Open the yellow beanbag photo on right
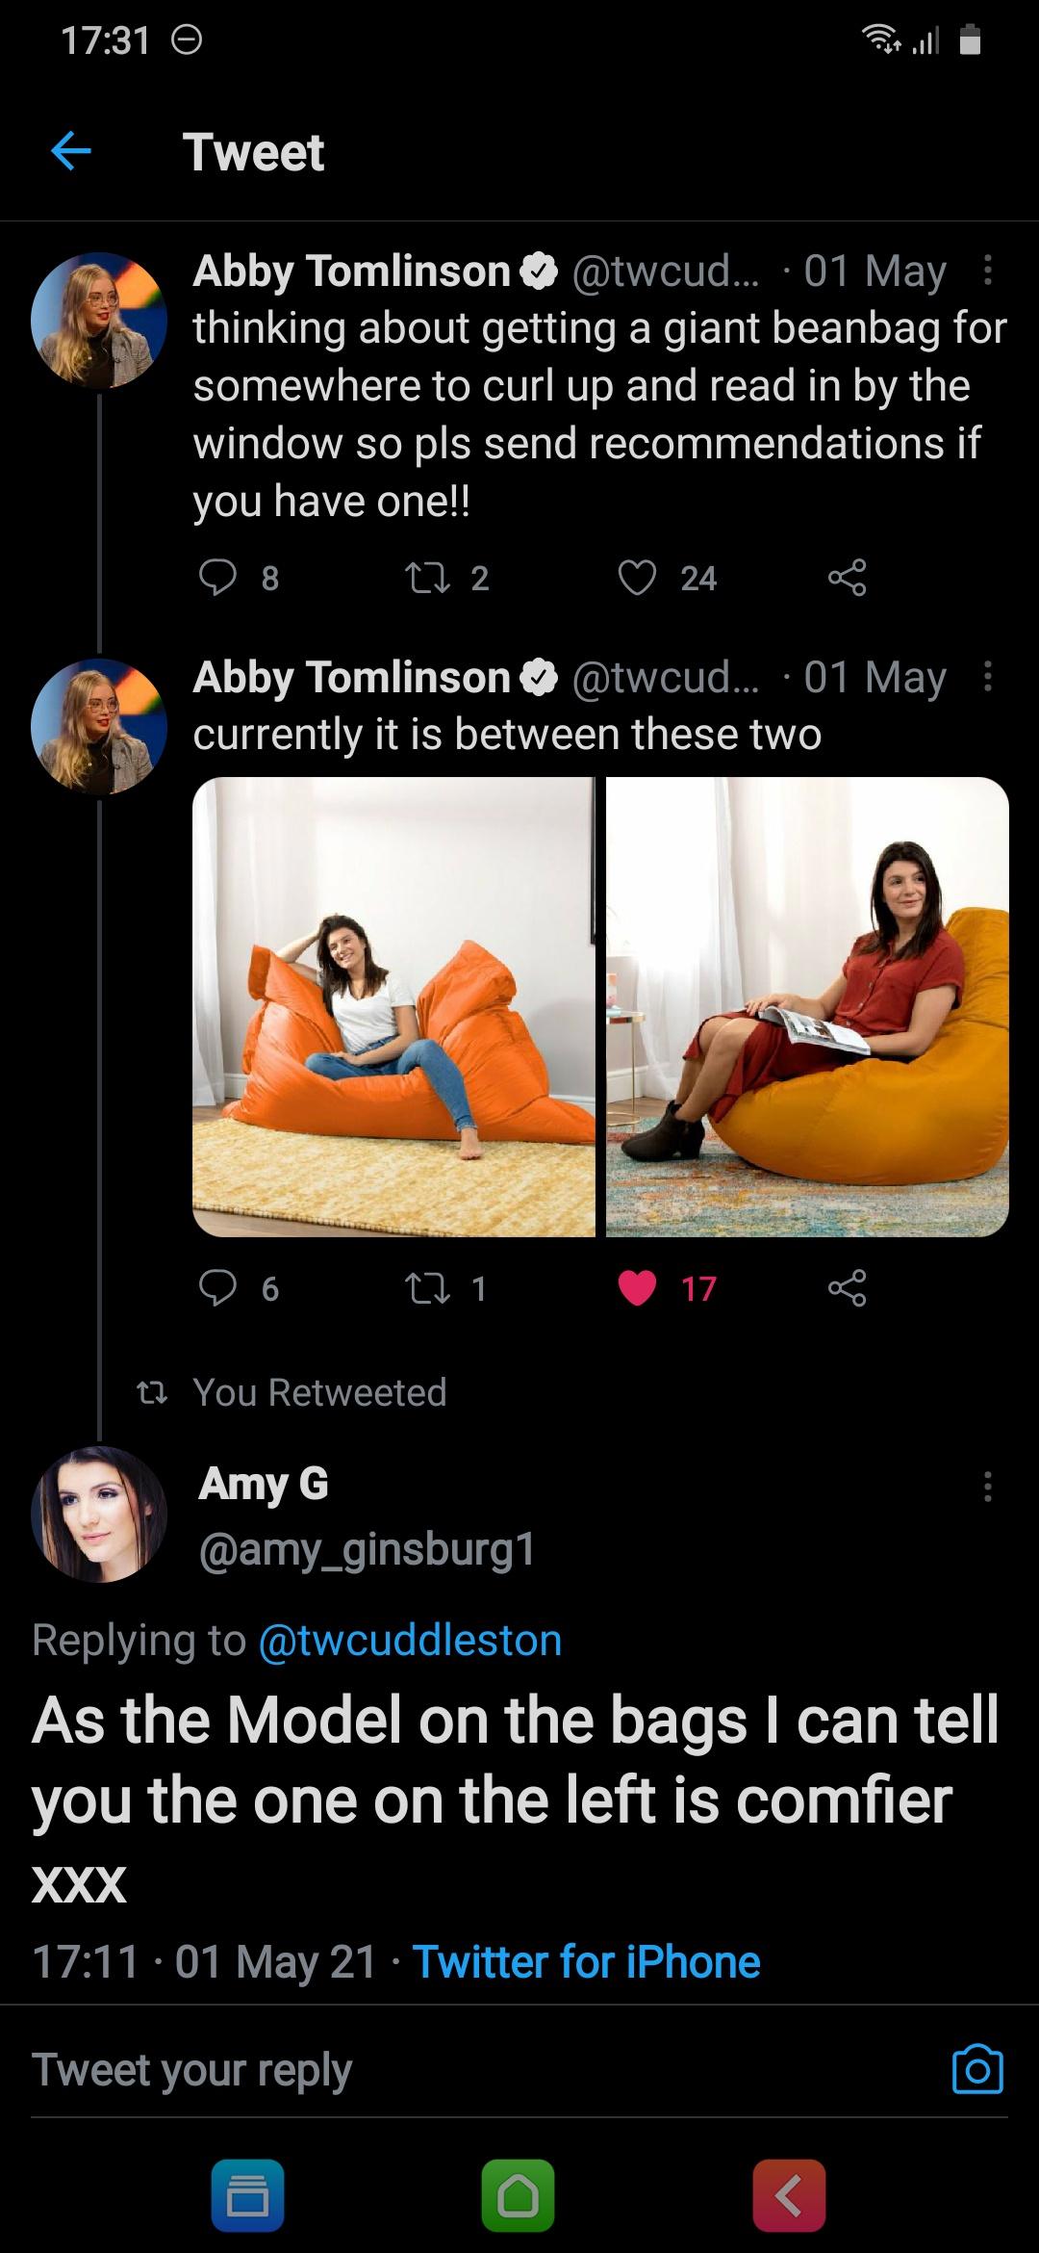The image size is (1039, 2253). tap(807, 1006)
